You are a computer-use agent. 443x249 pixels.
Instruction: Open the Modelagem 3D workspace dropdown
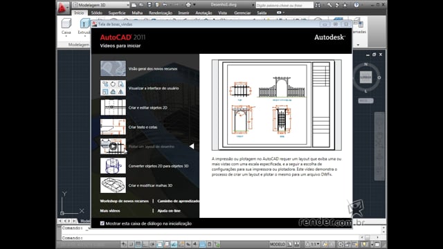tap(101, 5)
